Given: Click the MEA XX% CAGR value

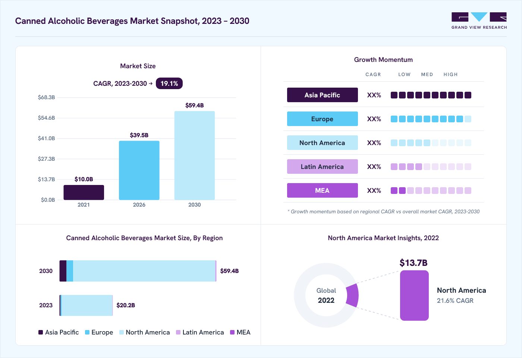Looking at the screenshot, I should coord(374,191).
